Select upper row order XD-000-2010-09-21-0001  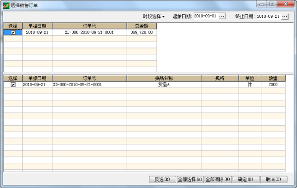click(x=90, y=32)
